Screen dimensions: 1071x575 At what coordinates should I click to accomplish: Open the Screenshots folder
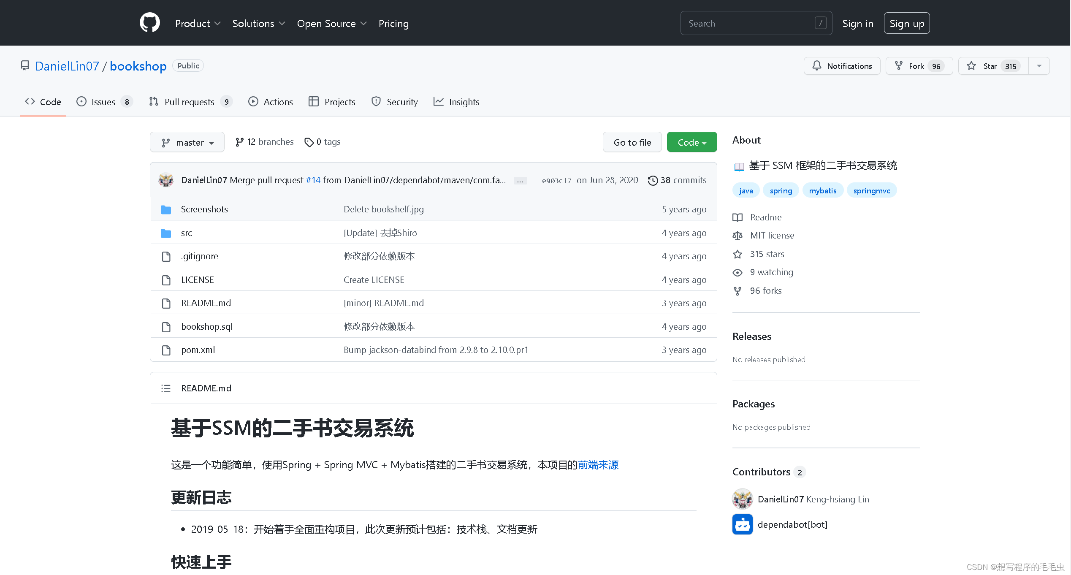tap(204, 209)
